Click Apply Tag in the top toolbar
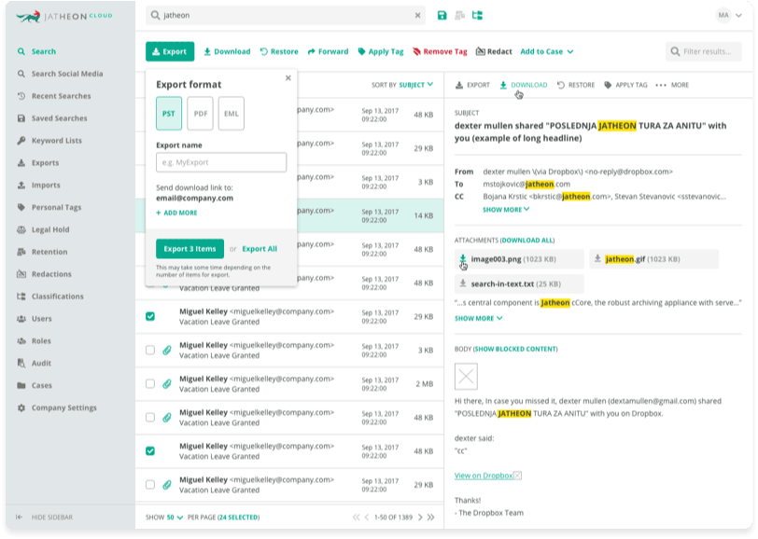 381,51
